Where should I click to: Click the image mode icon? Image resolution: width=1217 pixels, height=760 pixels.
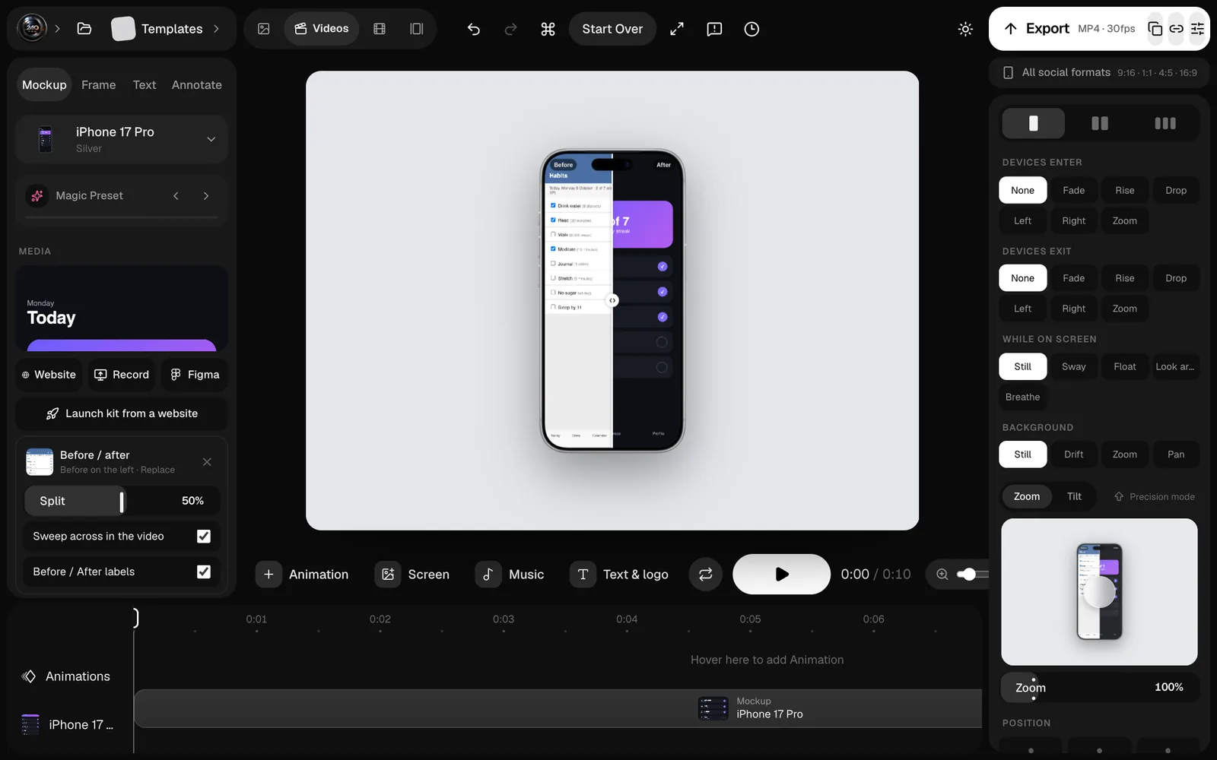pyautogui.click(x=264, y=29)
